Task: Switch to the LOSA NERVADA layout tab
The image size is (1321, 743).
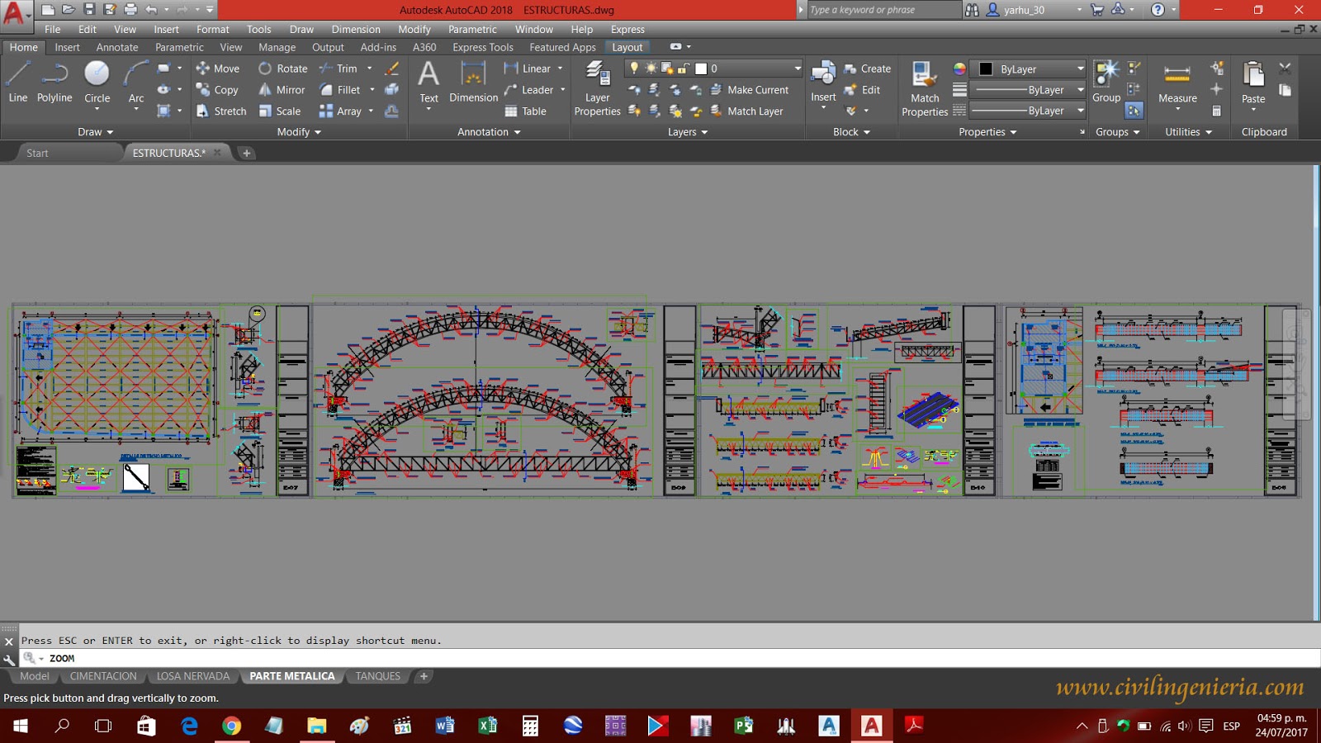Action: 193,676
